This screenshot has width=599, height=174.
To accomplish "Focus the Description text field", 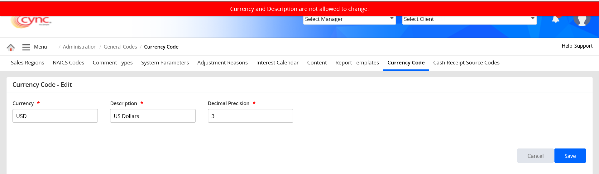I will point(153,116).
